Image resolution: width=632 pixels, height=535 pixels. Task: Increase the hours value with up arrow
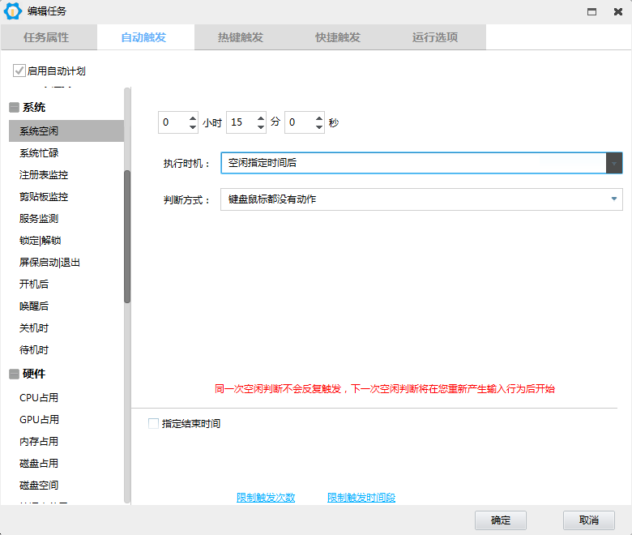click(x=192, y=118)
